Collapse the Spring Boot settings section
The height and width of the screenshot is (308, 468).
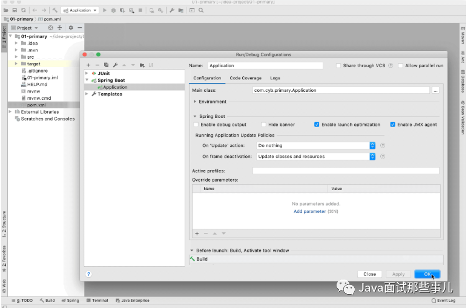195,116
